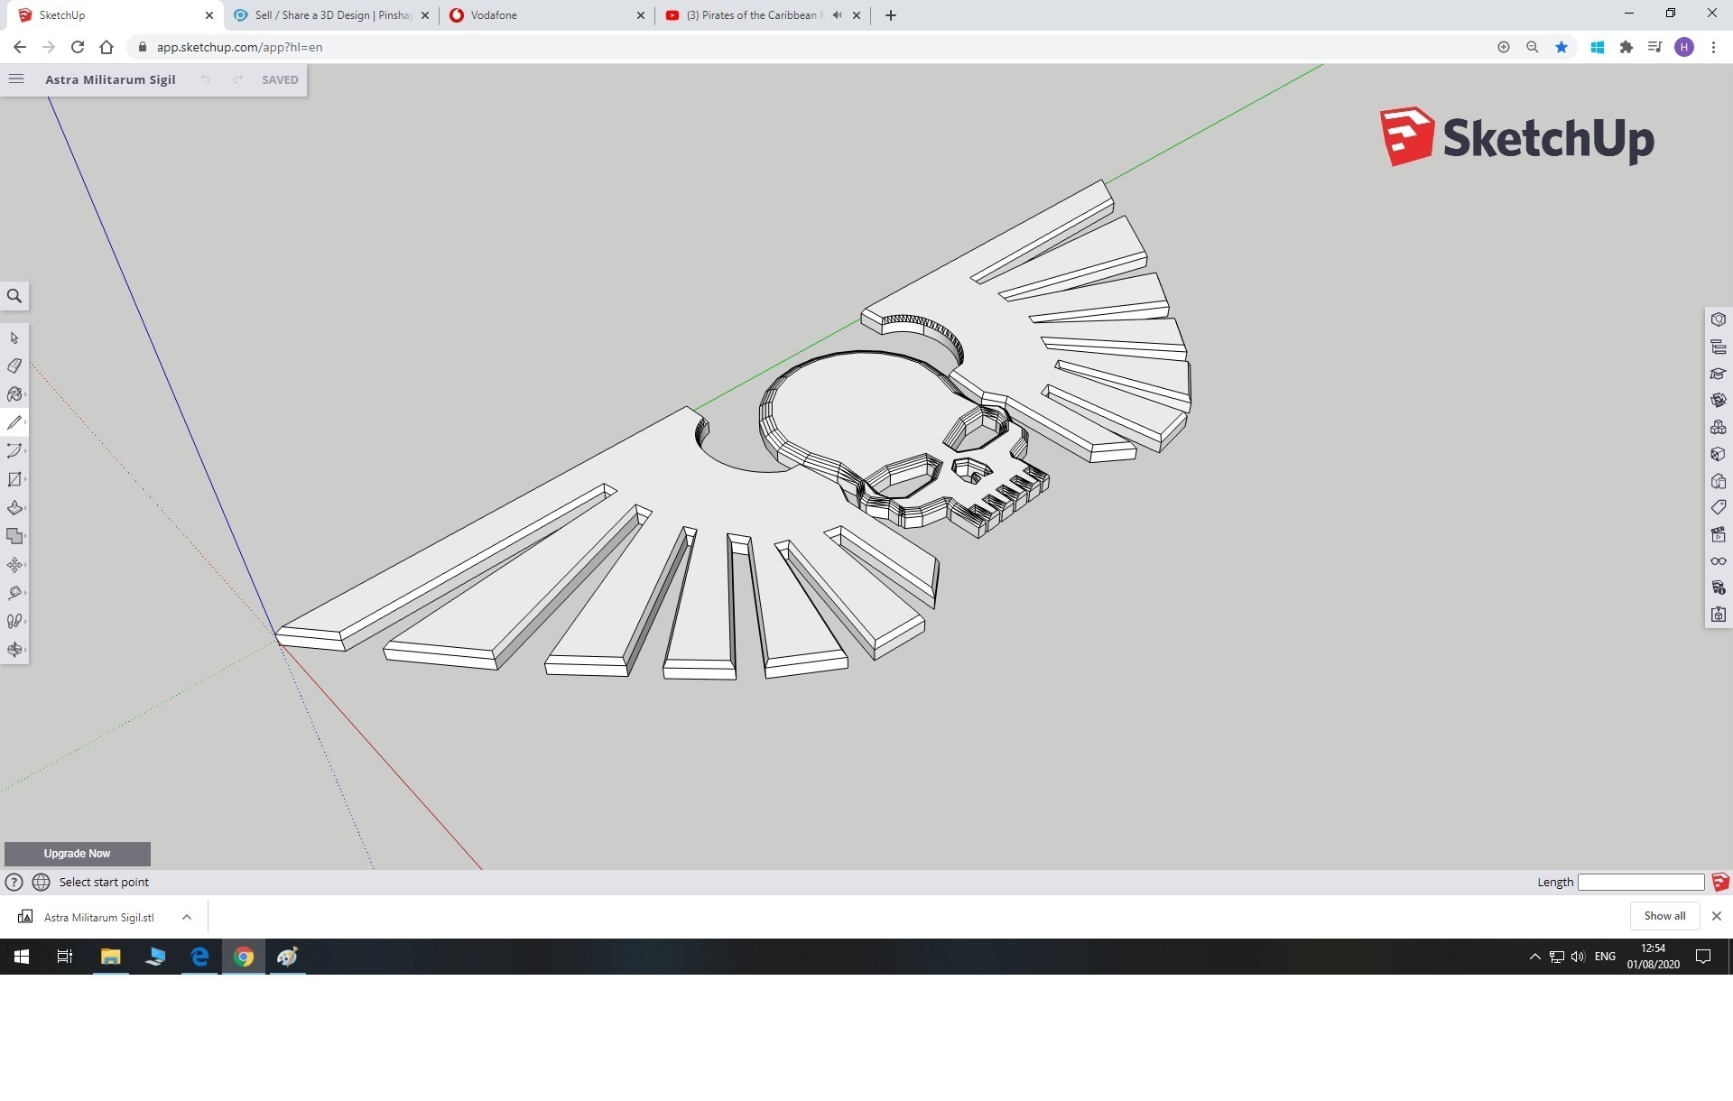Open the help question mark icon
This screenshot has height=1101, width=1733.
(x=14, y=883)
